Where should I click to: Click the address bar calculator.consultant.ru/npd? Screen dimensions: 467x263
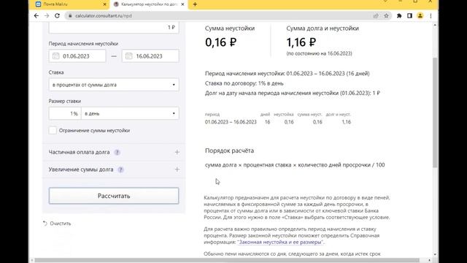104,16
